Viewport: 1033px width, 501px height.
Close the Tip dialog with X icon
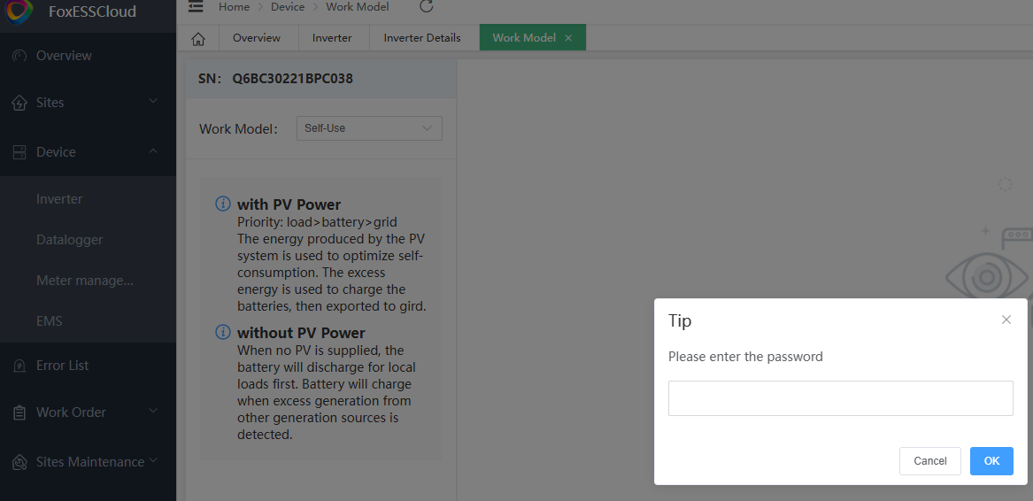1006,320
